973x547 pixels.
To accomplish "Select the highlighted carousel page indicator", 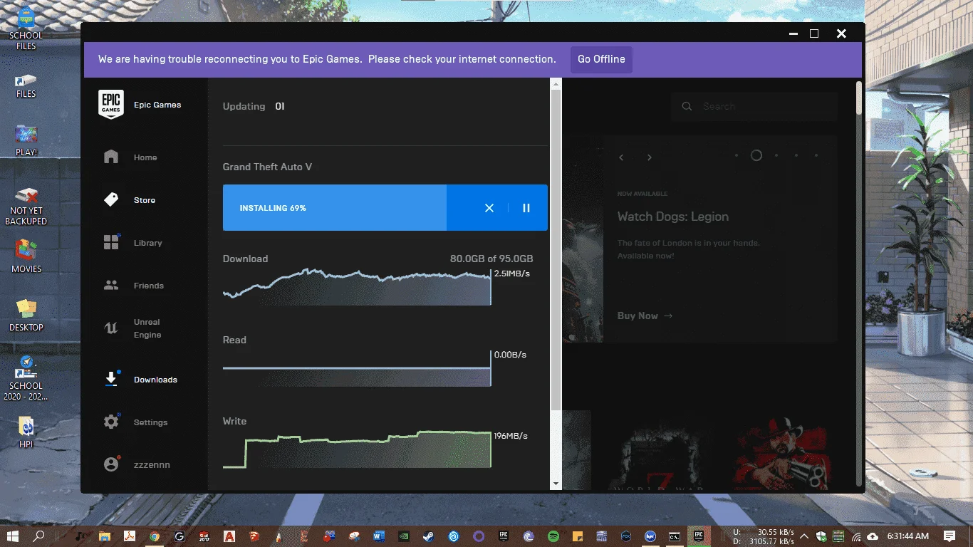I will [756, 155].
